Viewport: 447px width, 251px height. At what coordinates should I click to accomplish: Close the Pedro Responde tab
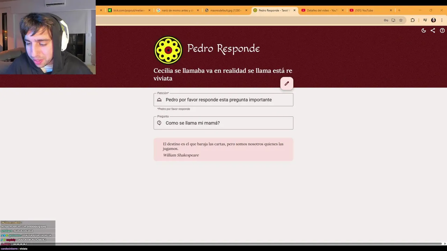point(294,10)
